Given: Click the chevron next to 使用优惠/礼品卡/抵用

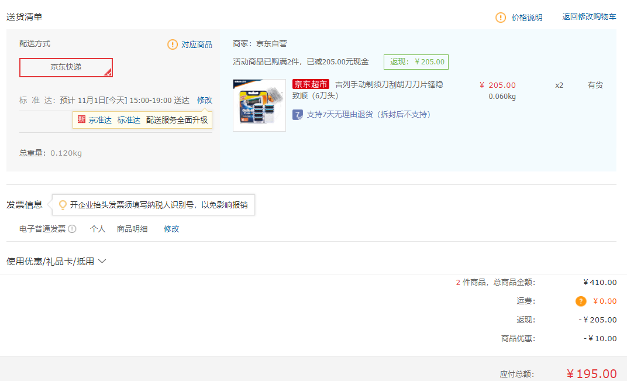Looking at the screenshot, I should (102, 262).
